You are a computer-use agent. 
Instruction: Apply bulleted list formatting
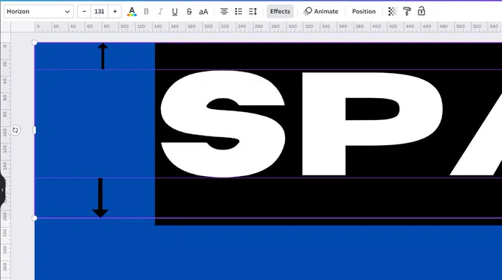tap(238, 12)
